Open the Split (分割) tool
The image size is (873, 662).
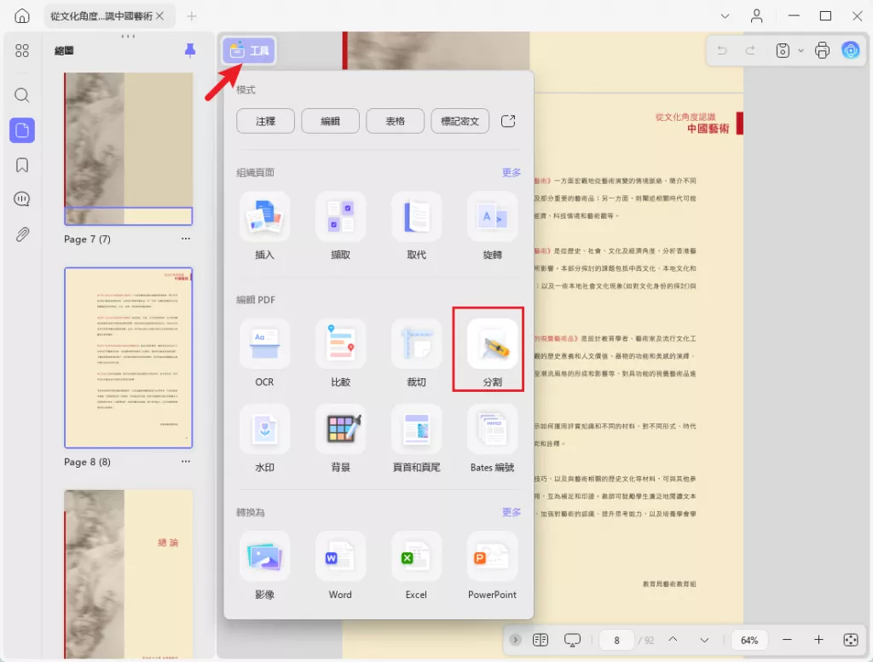(x=492, y=354)
